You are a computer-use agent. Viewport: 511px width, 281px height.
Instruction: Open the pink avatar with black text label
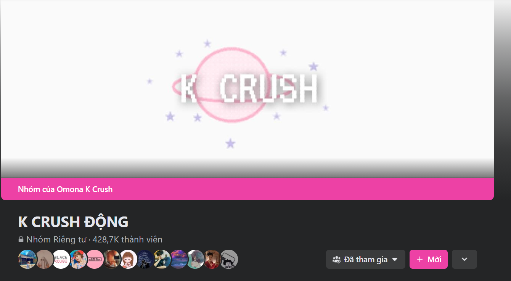[95, 259]
